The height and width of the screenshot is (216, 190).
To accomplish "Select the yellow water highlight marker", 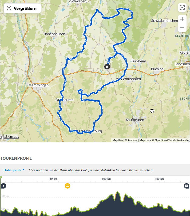I will click(68, 186).
